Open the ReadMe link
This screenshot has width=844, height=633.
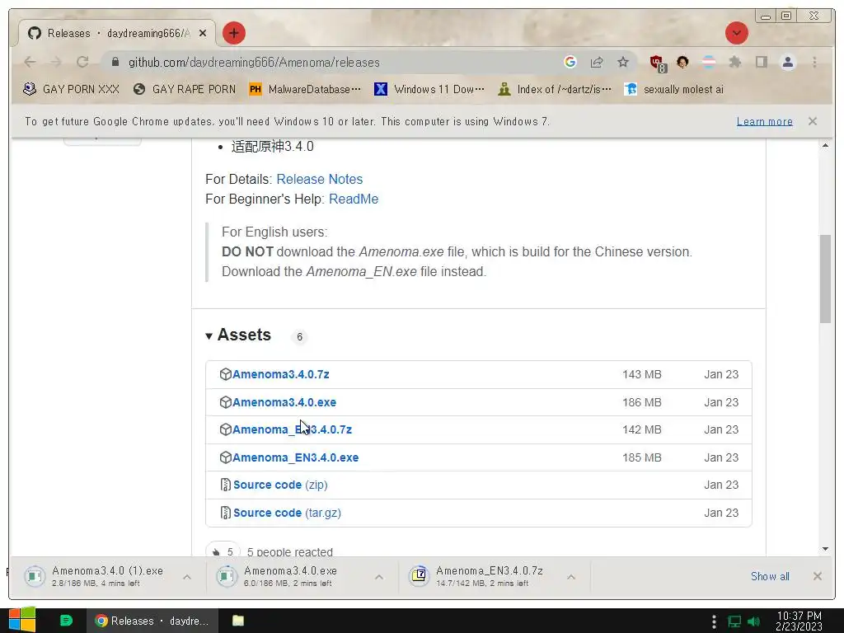(353, 199)
